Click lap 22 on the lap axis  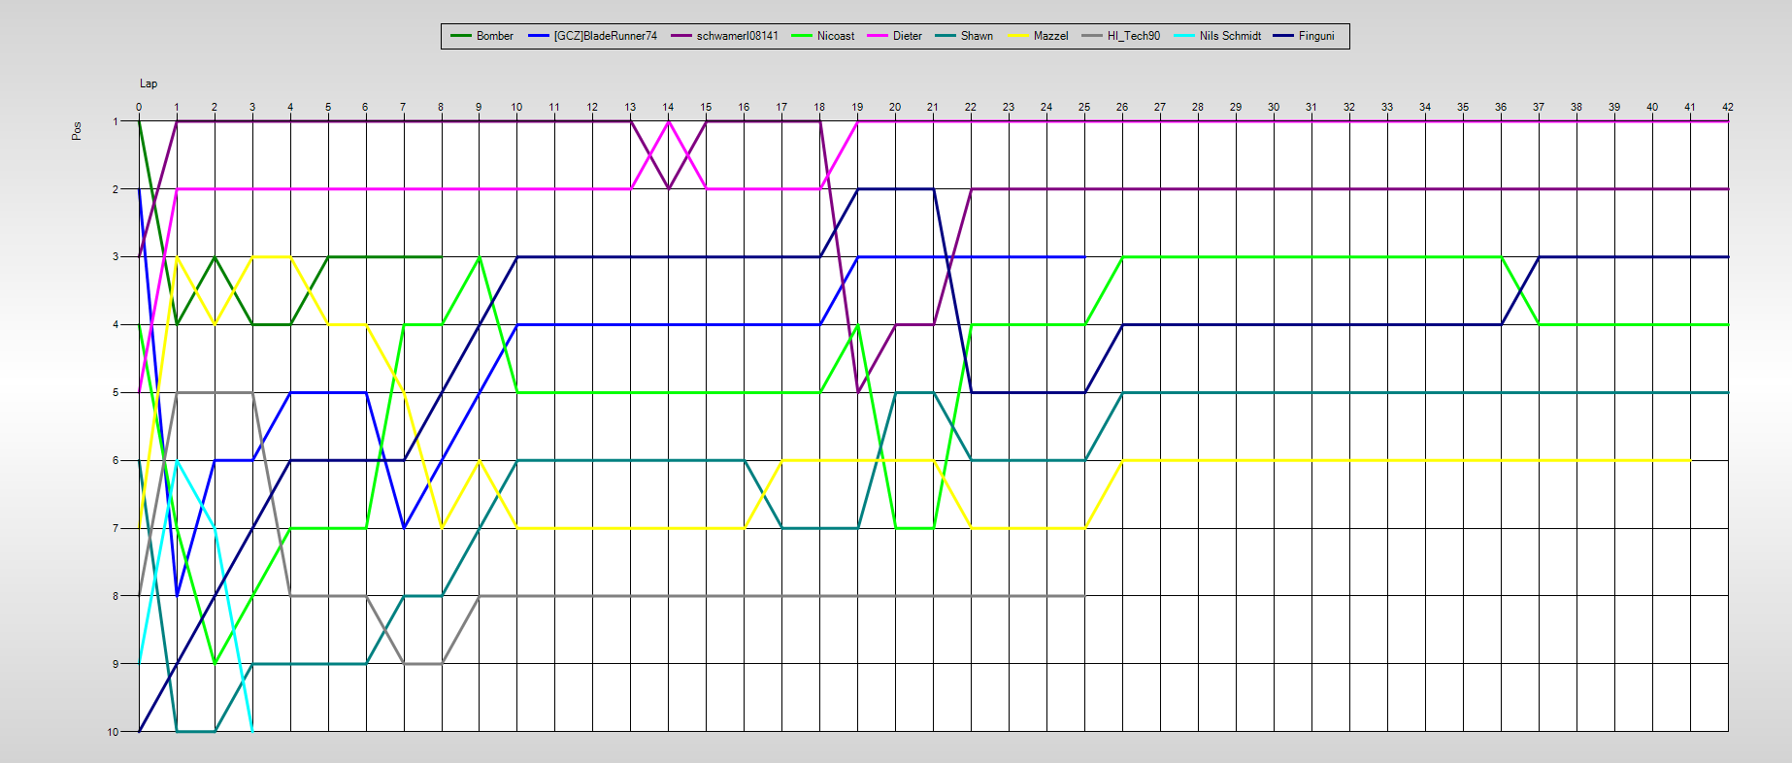point(971,107)
